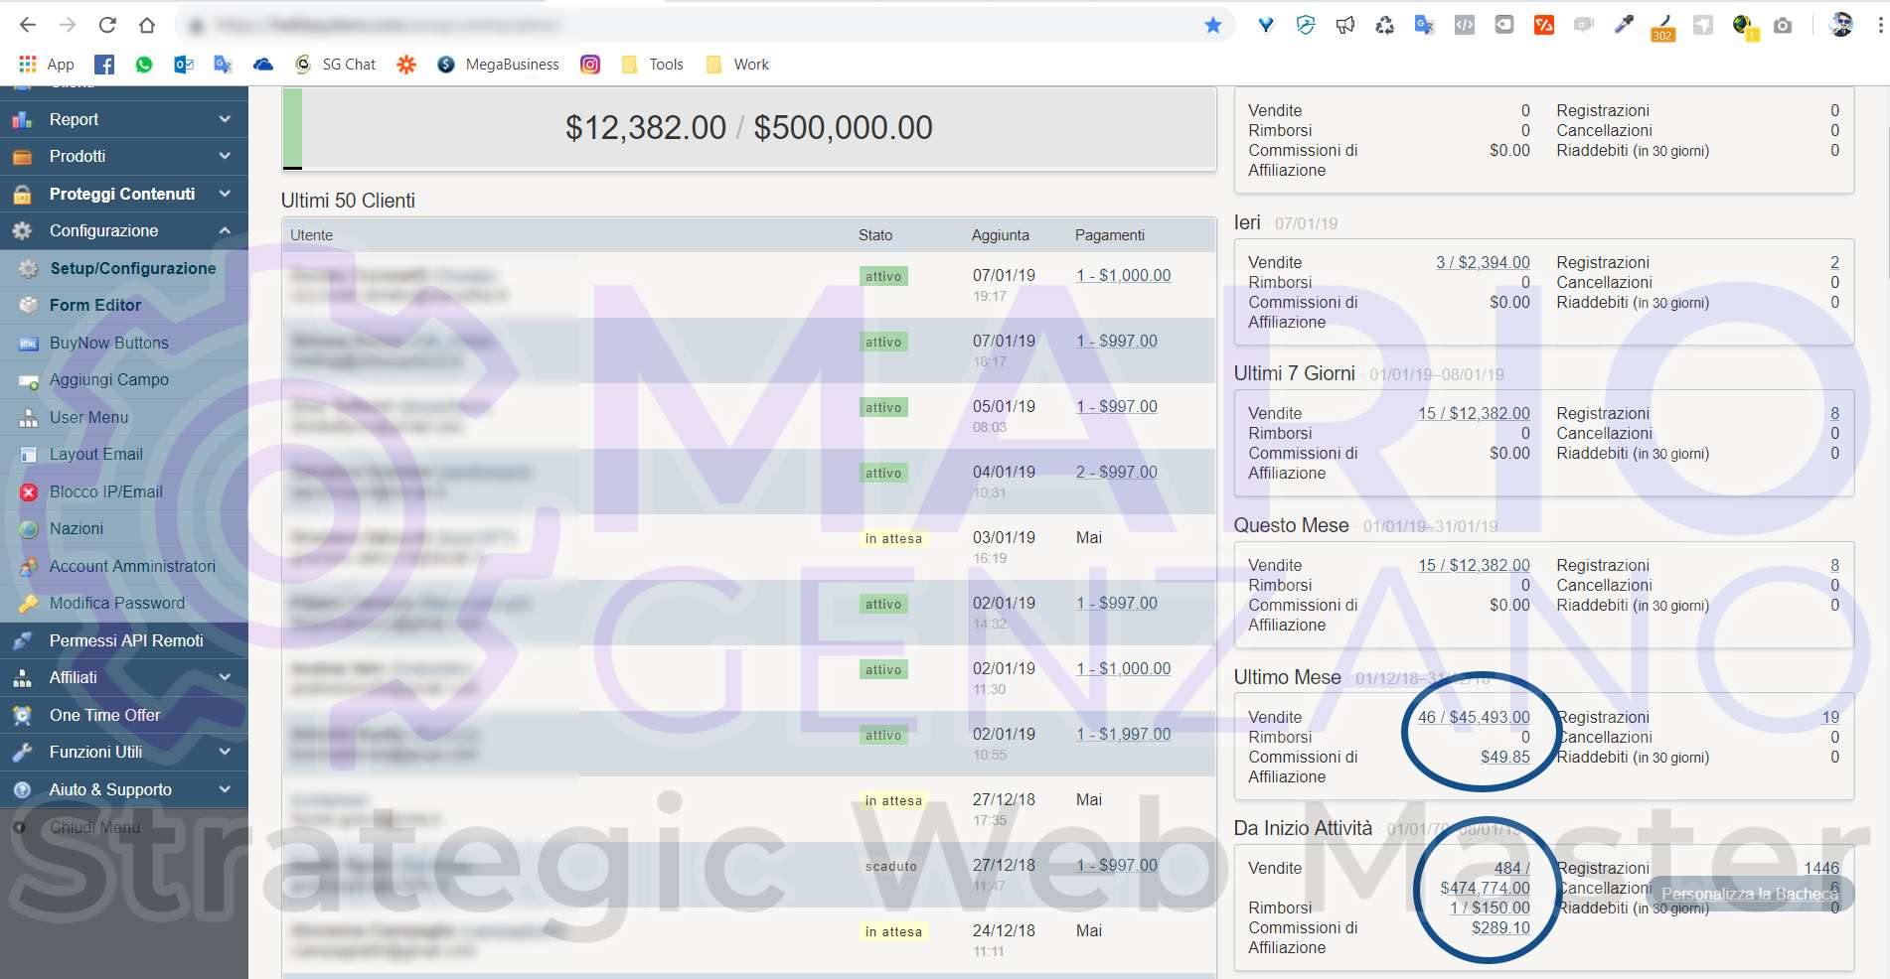Open Ultimo Mese registrations count 19
This screenshot has height=979, width=1890.
click(x=1830, y=717)
